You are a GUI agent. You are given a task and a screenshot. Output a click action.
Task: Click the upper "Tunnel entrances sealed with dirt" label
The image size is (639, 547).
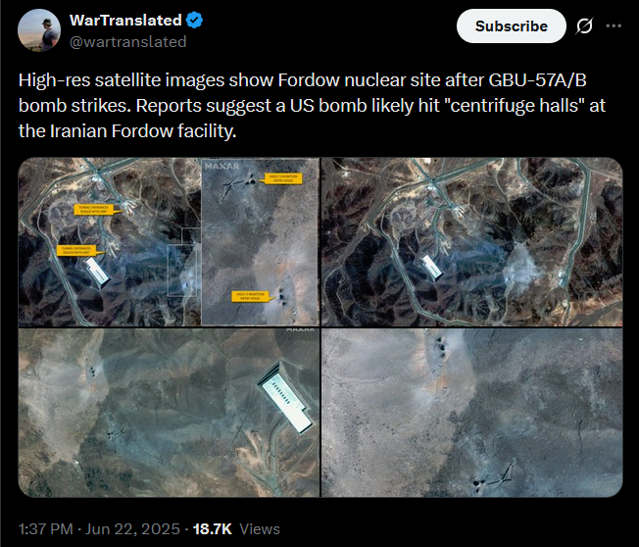[94, 210]
